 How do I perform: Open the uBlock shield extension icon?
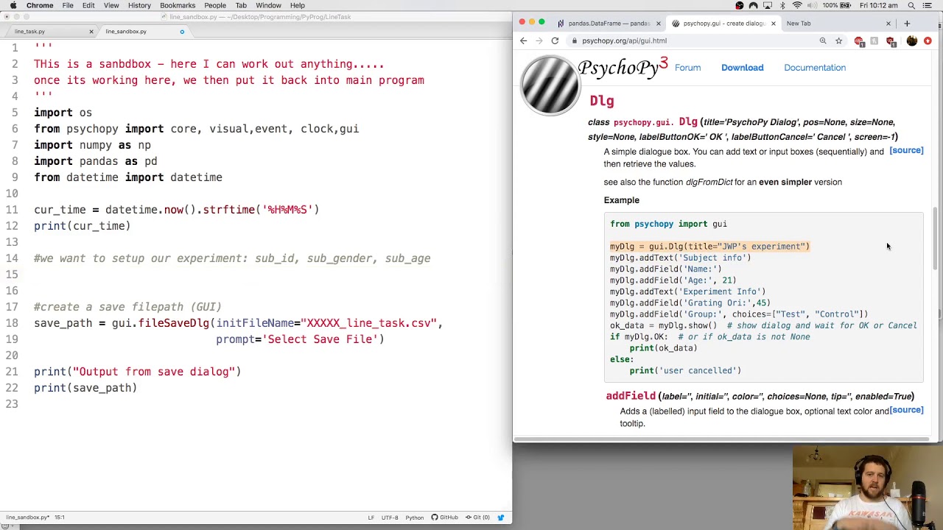click(890, 40)
